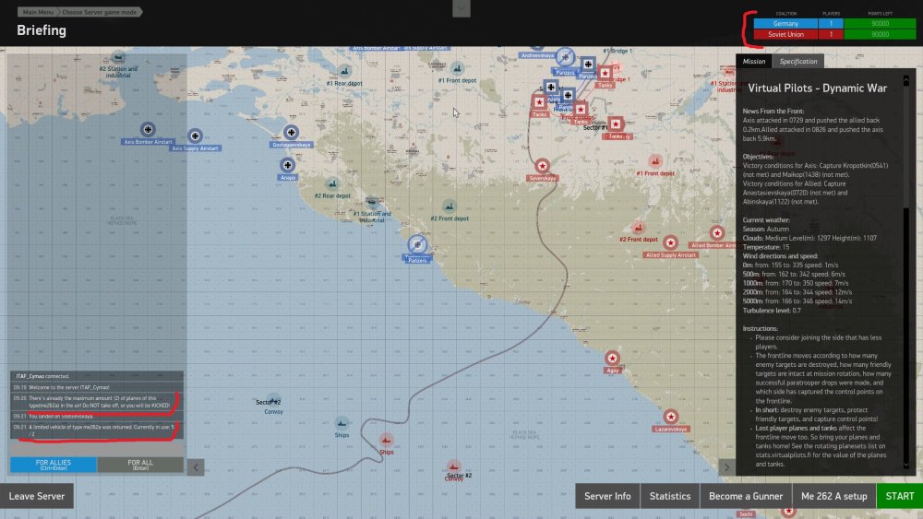The image size is (923, 519).
Task: Switch to the Specification tab
Action: (798, 61)
